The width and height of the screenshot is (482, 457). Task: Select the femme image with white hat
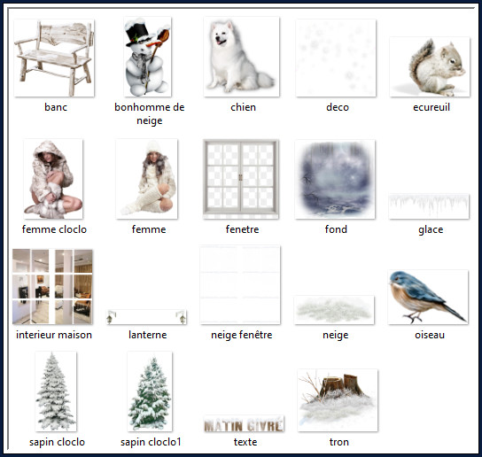point(146,179)
